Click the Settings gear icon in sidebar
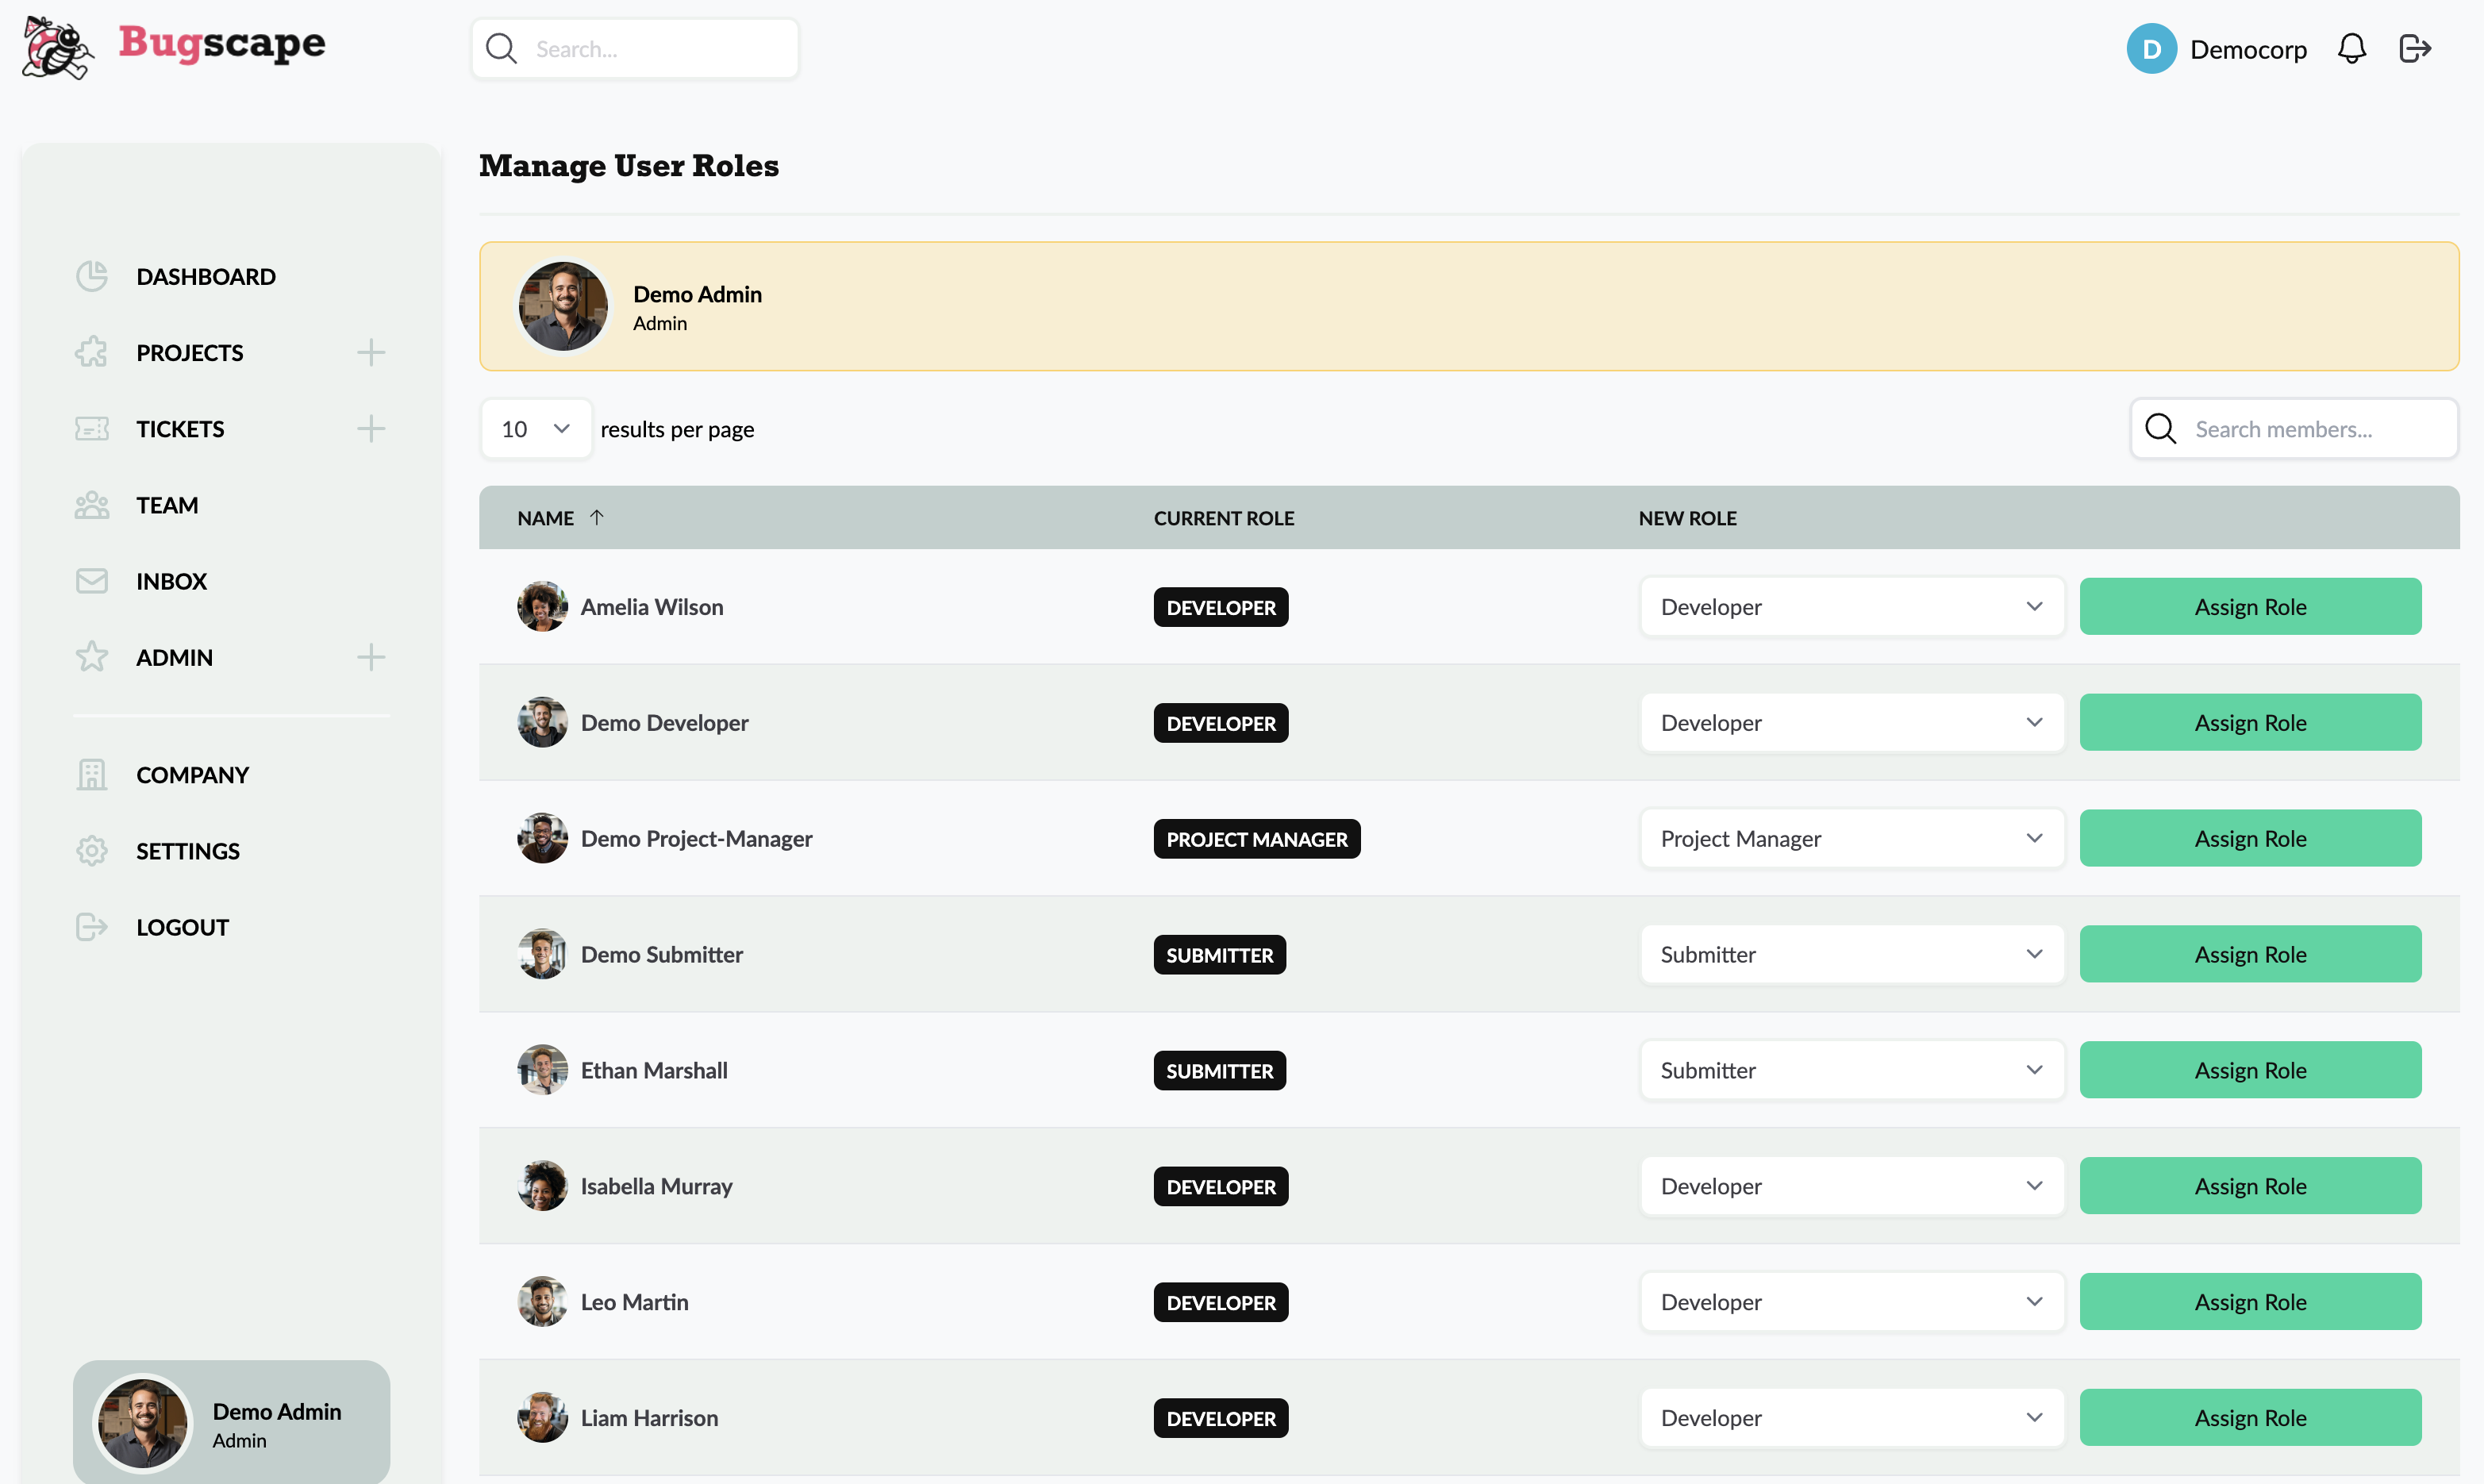 coord(92,851)
